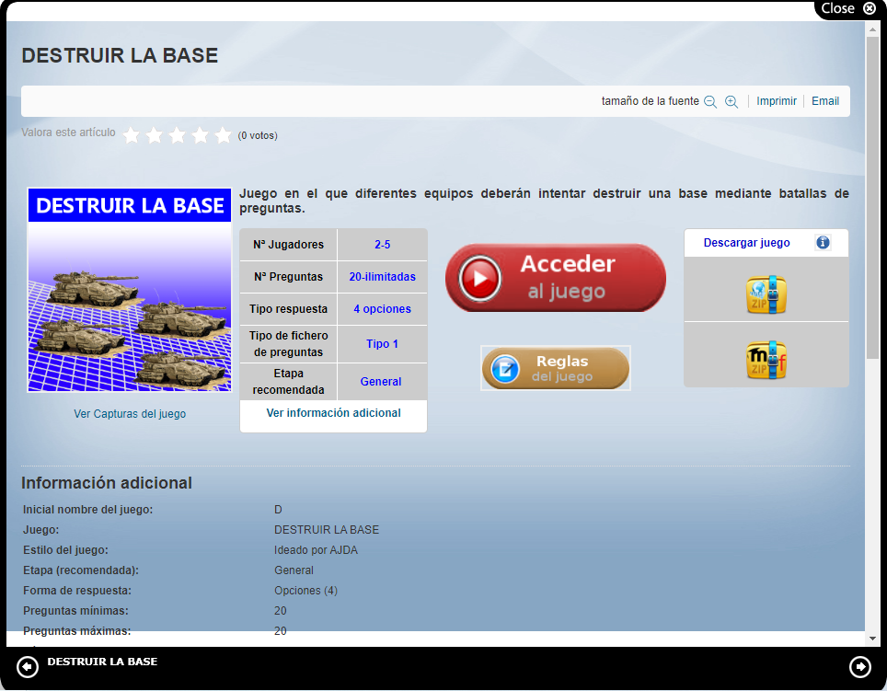Rate the article one star
Image resolution: width=887 pixels, height=691 pixels.
[x=132, y=135]
